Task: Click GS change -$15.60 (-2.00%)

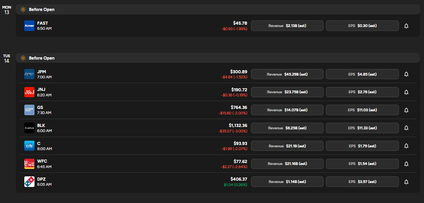Action: click(x=233, y=113)
